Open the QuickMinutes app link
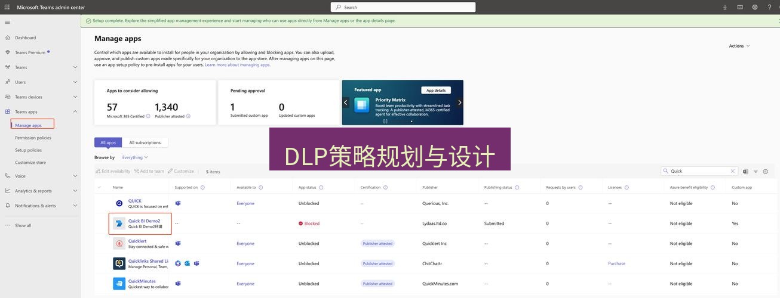The image size is (780, 298). (142, 281)
